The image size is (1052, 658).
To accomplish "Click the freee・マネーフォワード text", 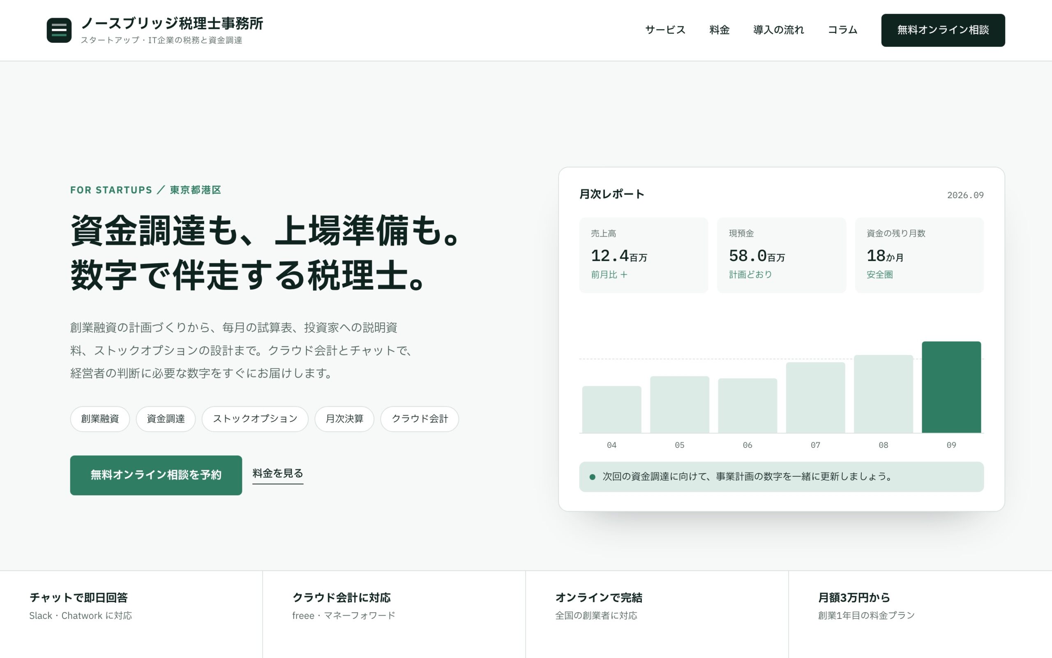I will tap(344, 615).
